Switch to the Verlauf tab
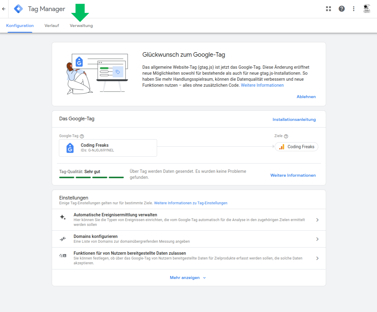This screenshot has width=377, height=312. pos(52,25)
